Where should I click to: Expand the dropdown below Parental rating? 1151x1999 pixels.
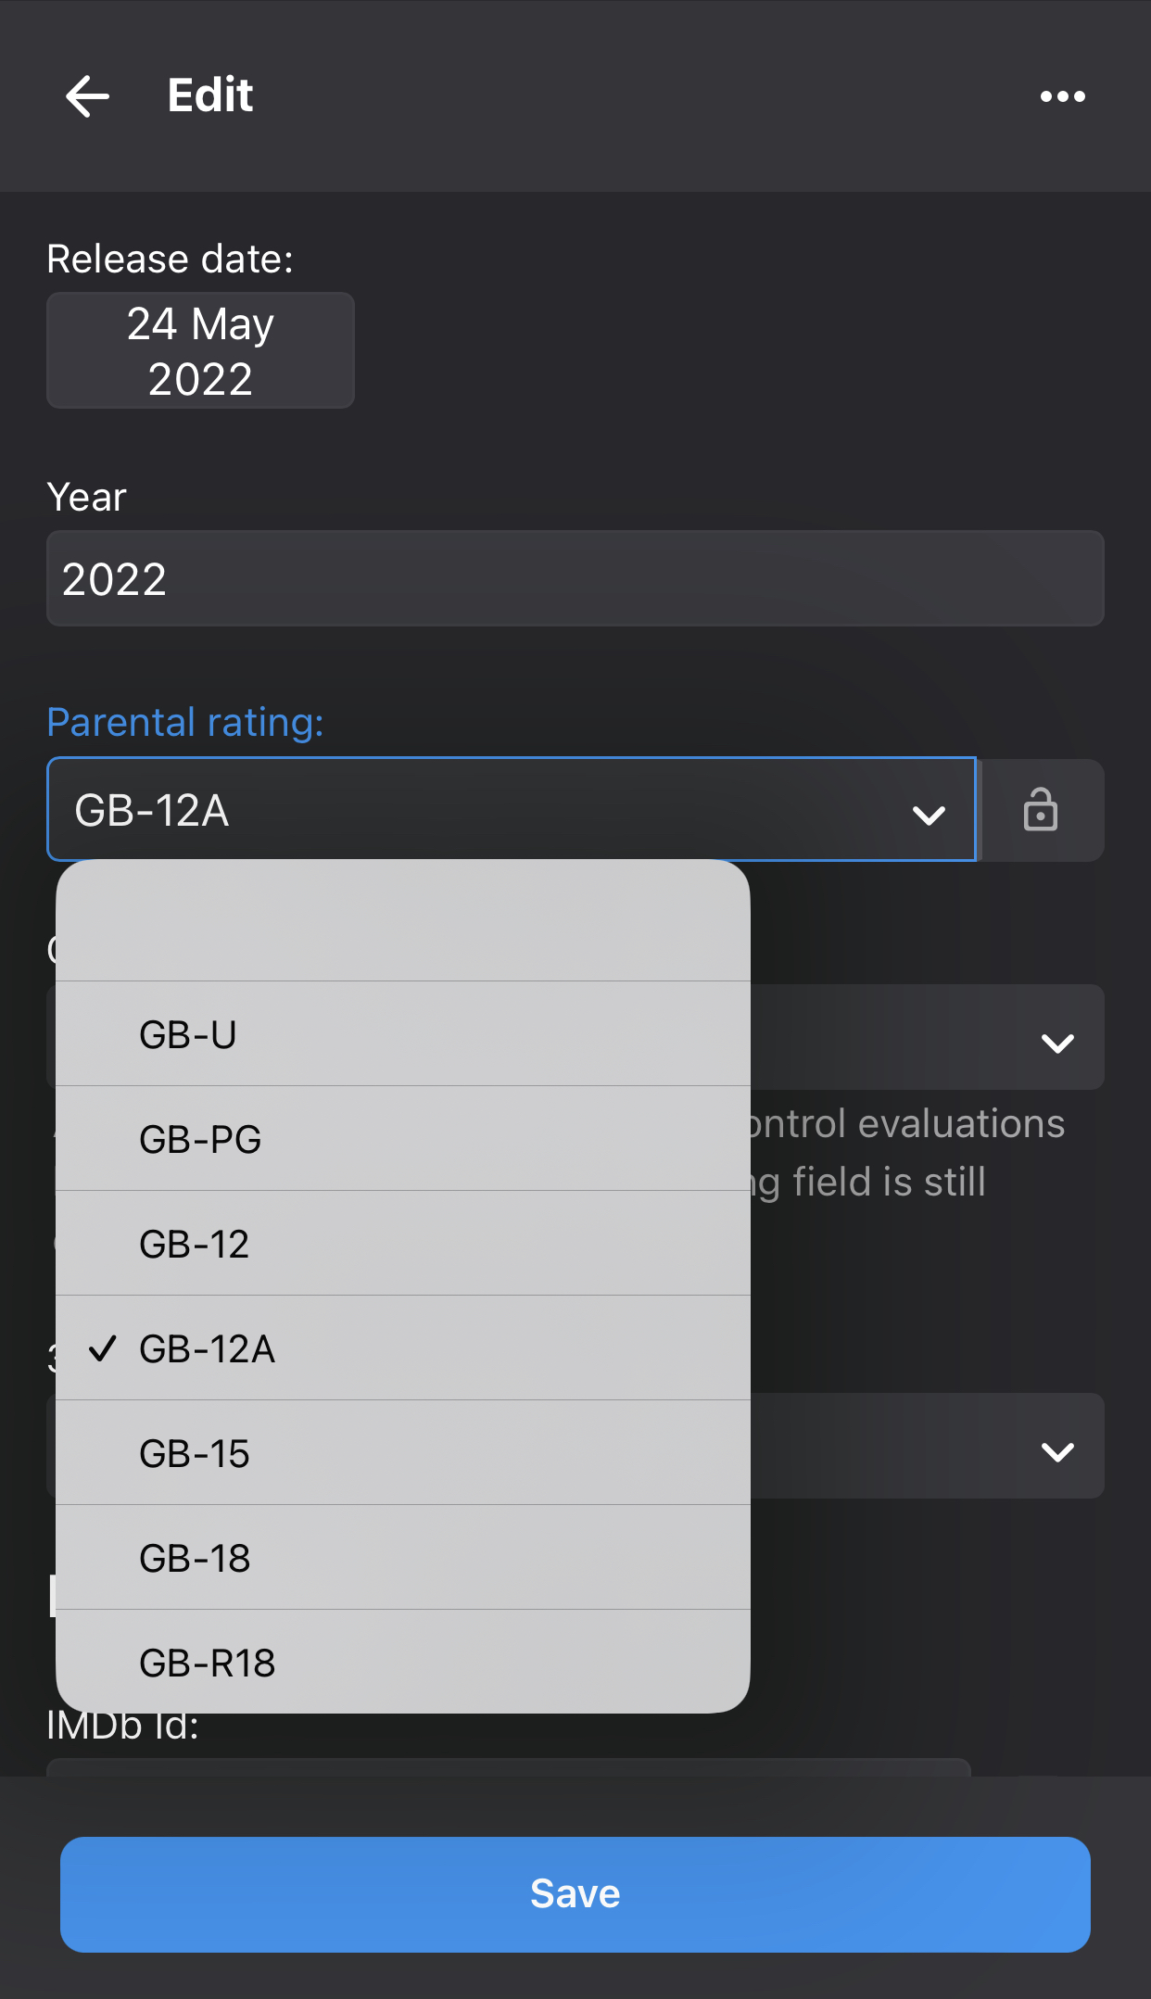click(1056, 1042)
